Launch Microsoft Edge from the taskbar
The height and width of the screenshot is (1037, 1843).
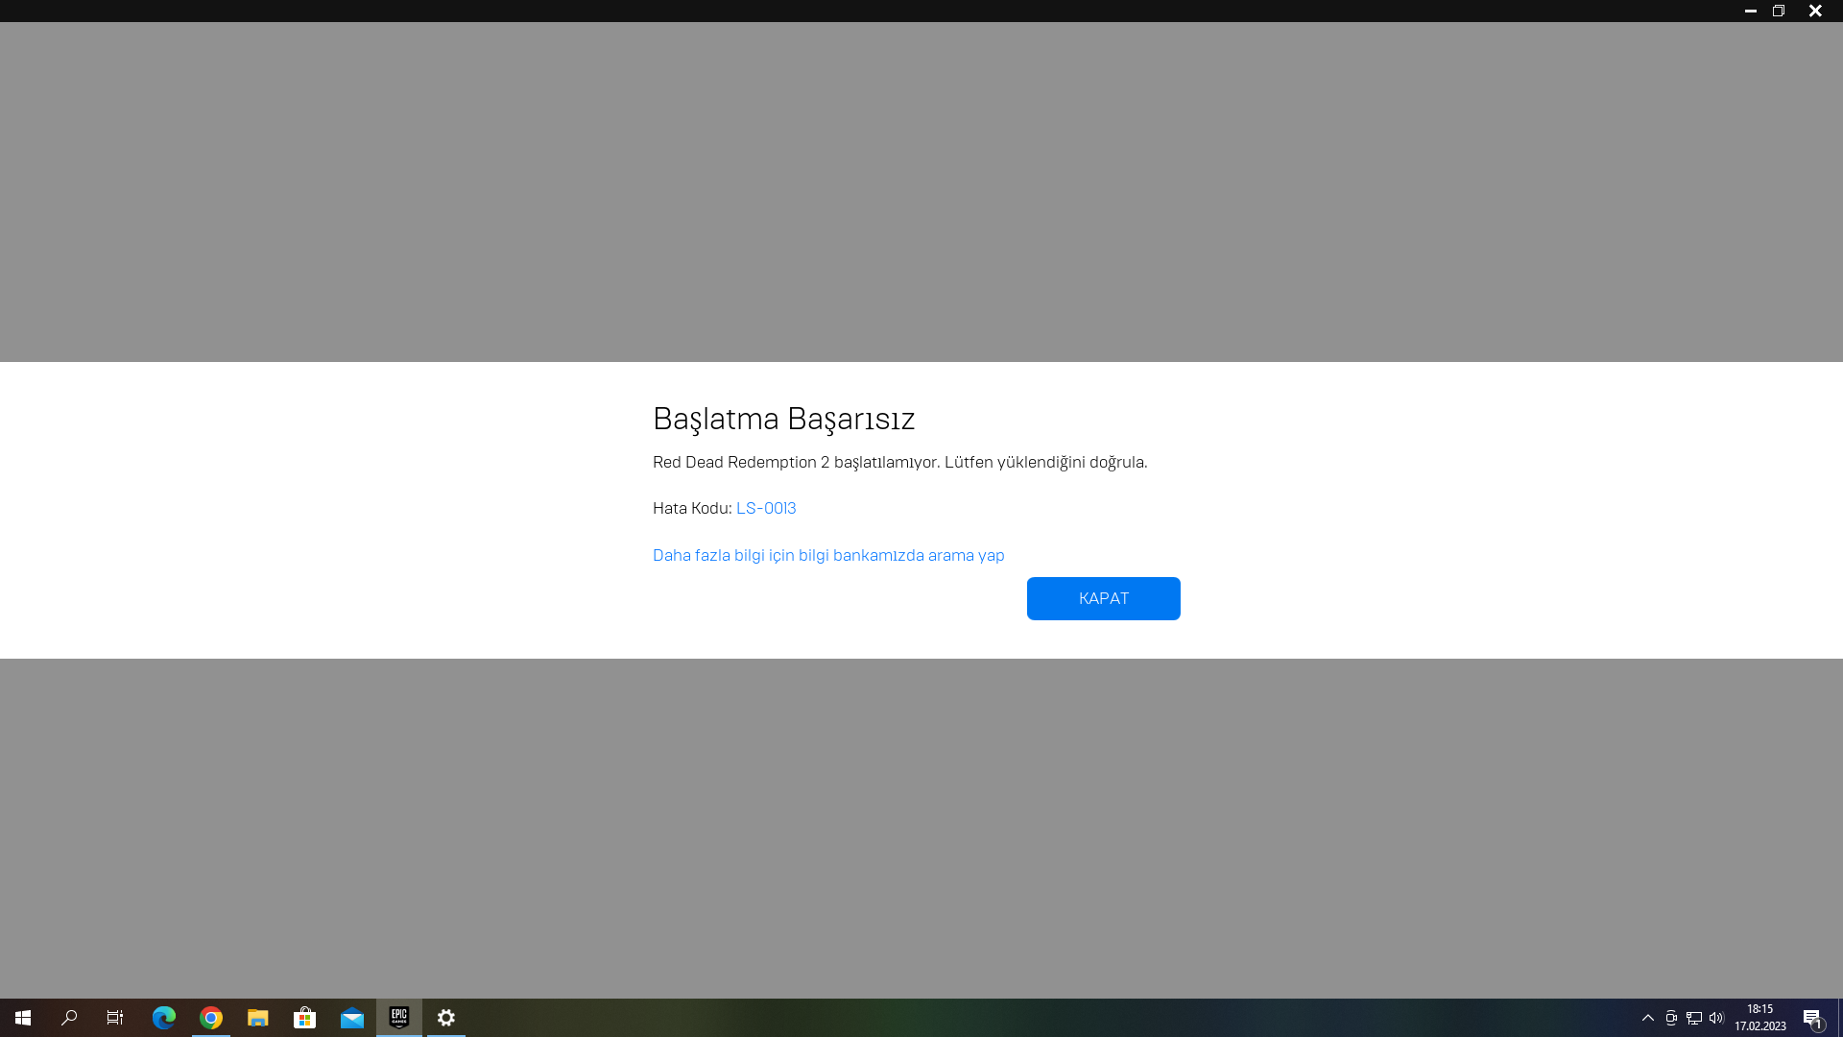pyautogui.click(x=164, y=1018)
